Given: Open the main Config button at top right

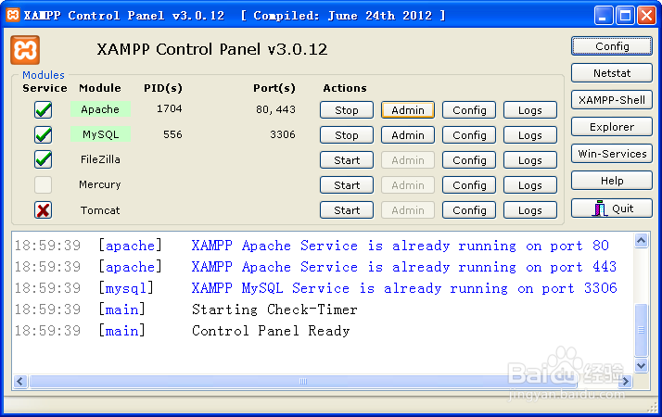Looking at the screenshot, I should [612, 46].
